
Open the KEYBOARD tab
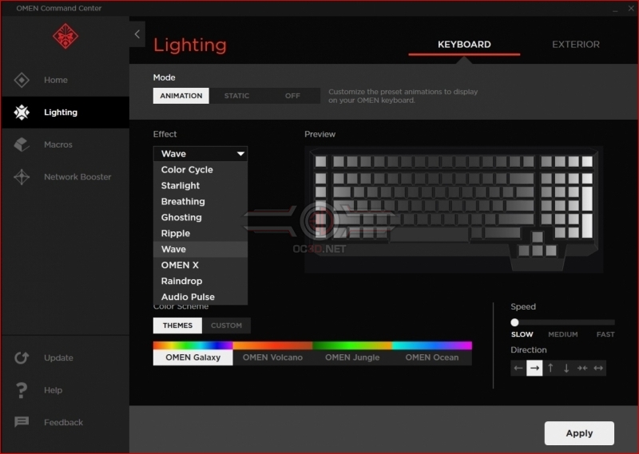point(464,45)
